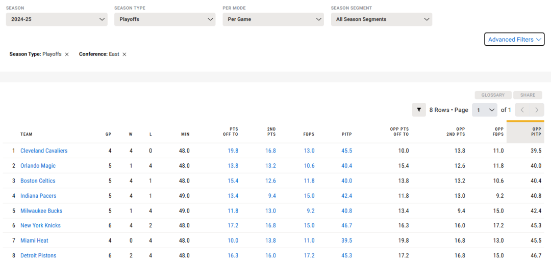Viewport: 551px width, 265px height.
Task: Go to previous page arrow
Action: (522, 110)
